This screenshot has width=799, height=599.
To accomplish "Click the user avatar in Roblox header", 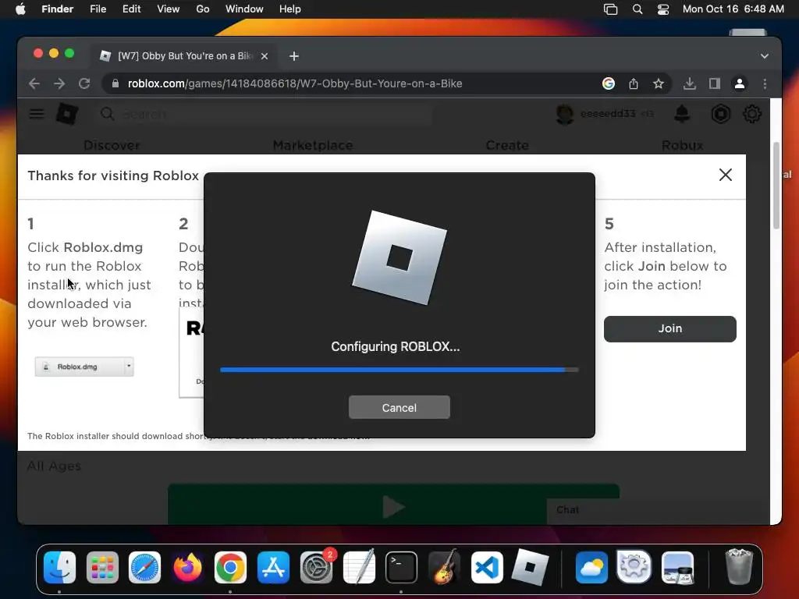I will pyautogui.click(x=565, y=114).
